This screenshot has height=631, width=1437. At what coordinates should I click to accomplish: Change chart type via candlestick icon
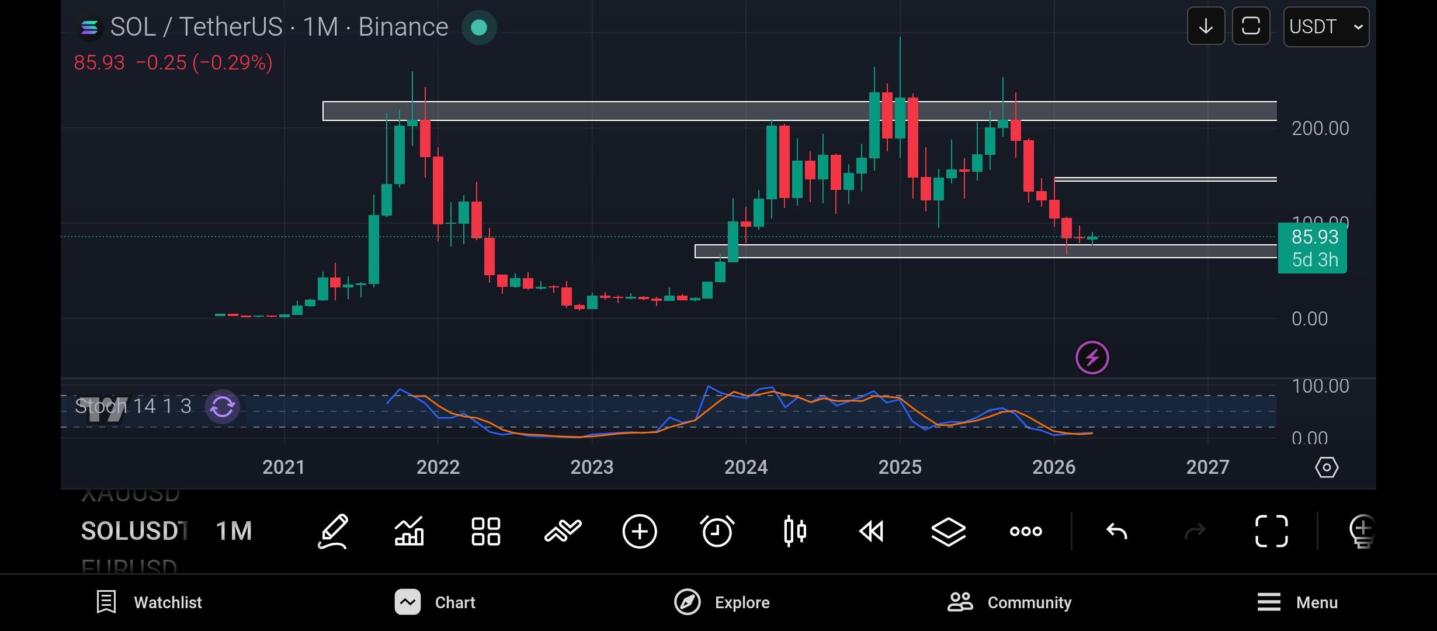(794, 531)
